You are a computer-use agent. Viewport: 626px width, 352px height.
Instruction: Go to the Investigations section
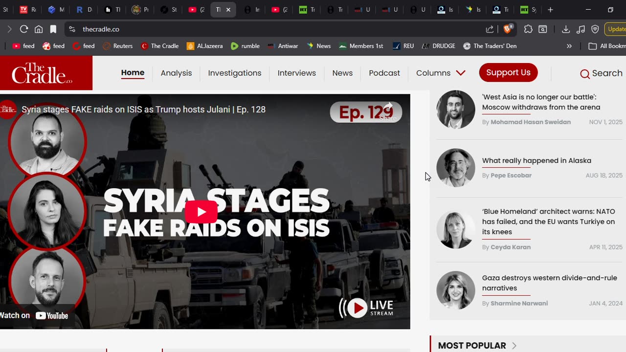click(235, 73)
